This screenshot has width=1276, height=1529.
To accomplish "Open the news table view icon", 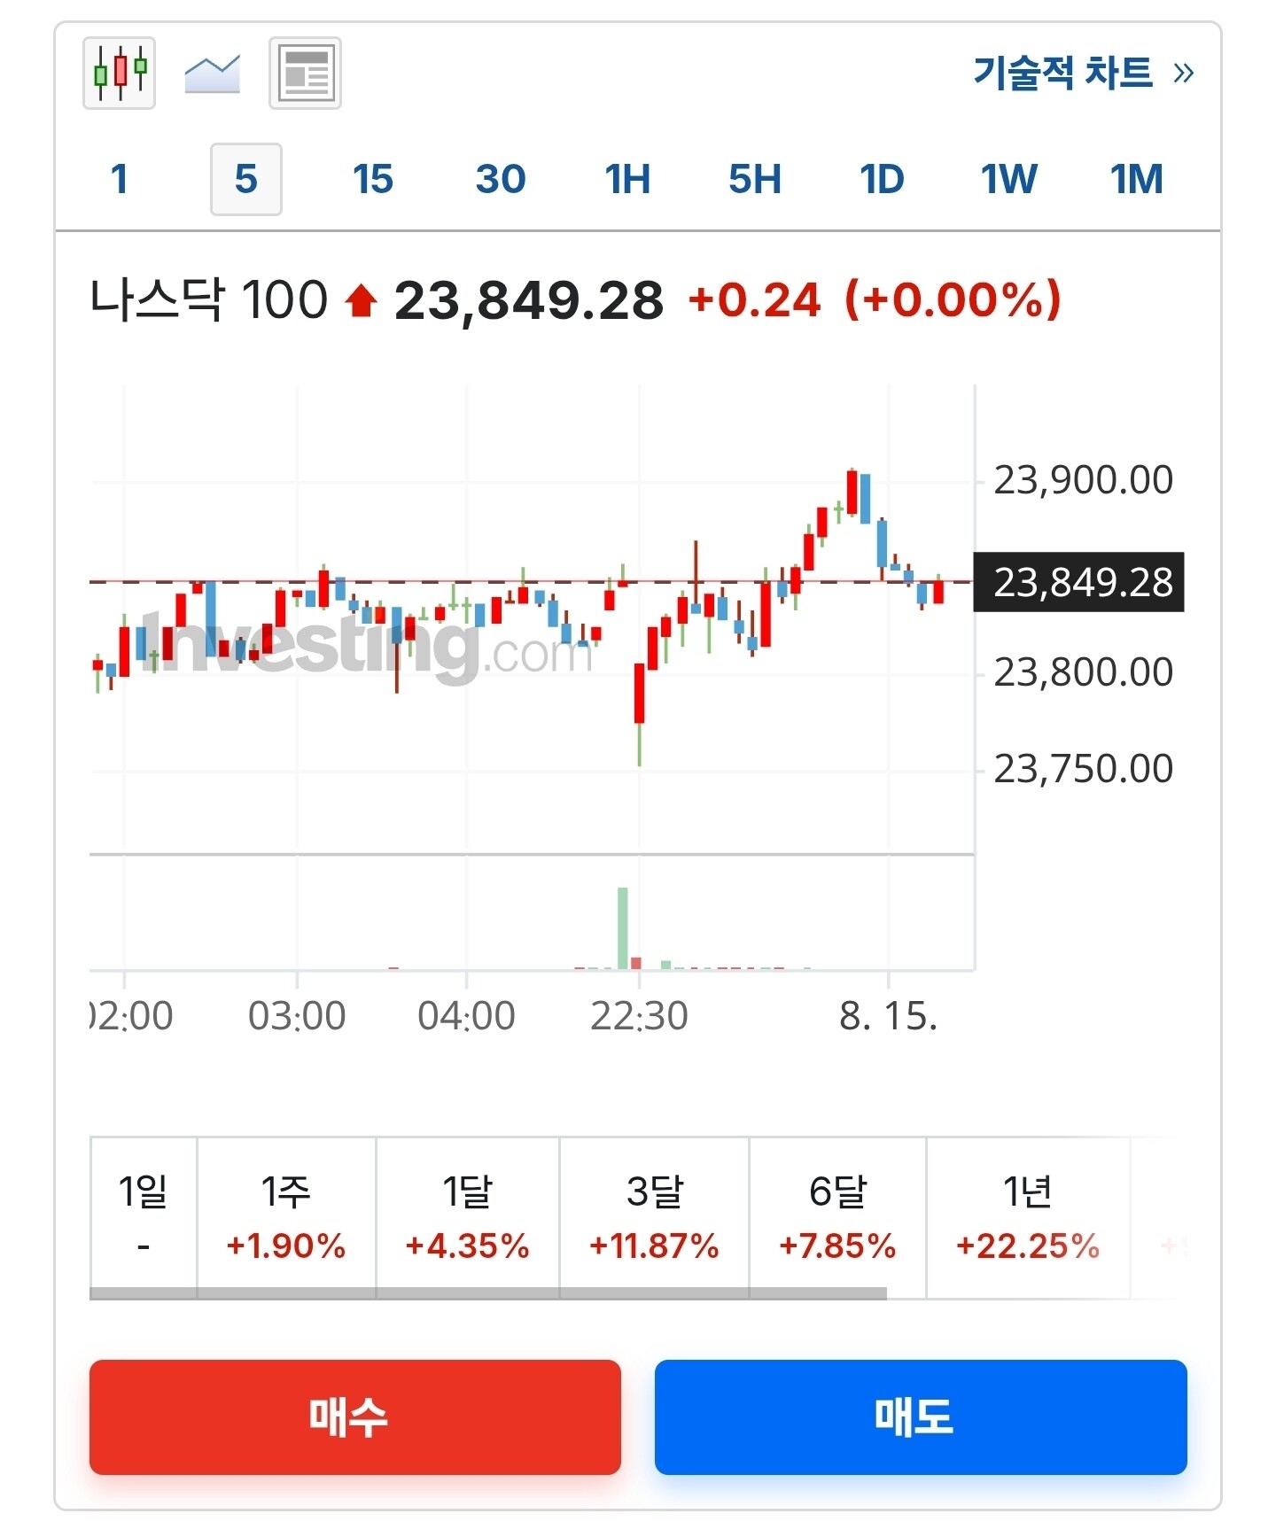I will pos(305,74).
